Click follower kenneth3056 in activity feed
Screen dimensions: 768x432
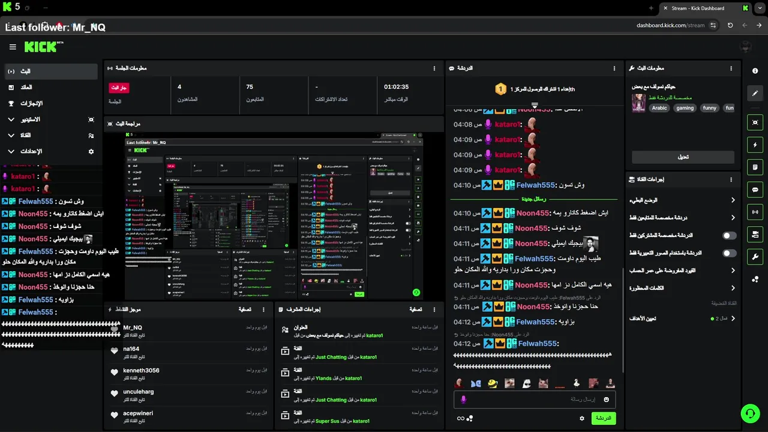coord(141,370)
